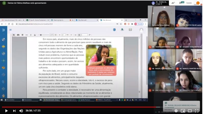Click Denise de Fátima Mathias video tile
Screen dimensions: 203x114
[x=161, y=16]
